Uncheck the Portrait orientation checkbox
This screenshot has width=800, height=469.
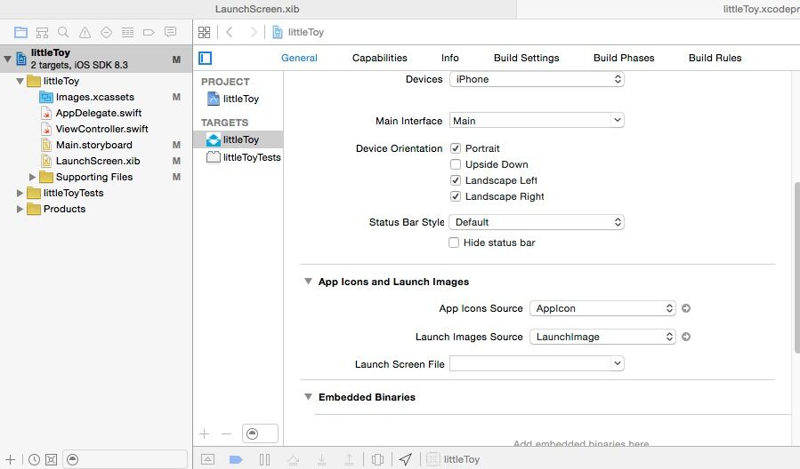tap(455, 148)
